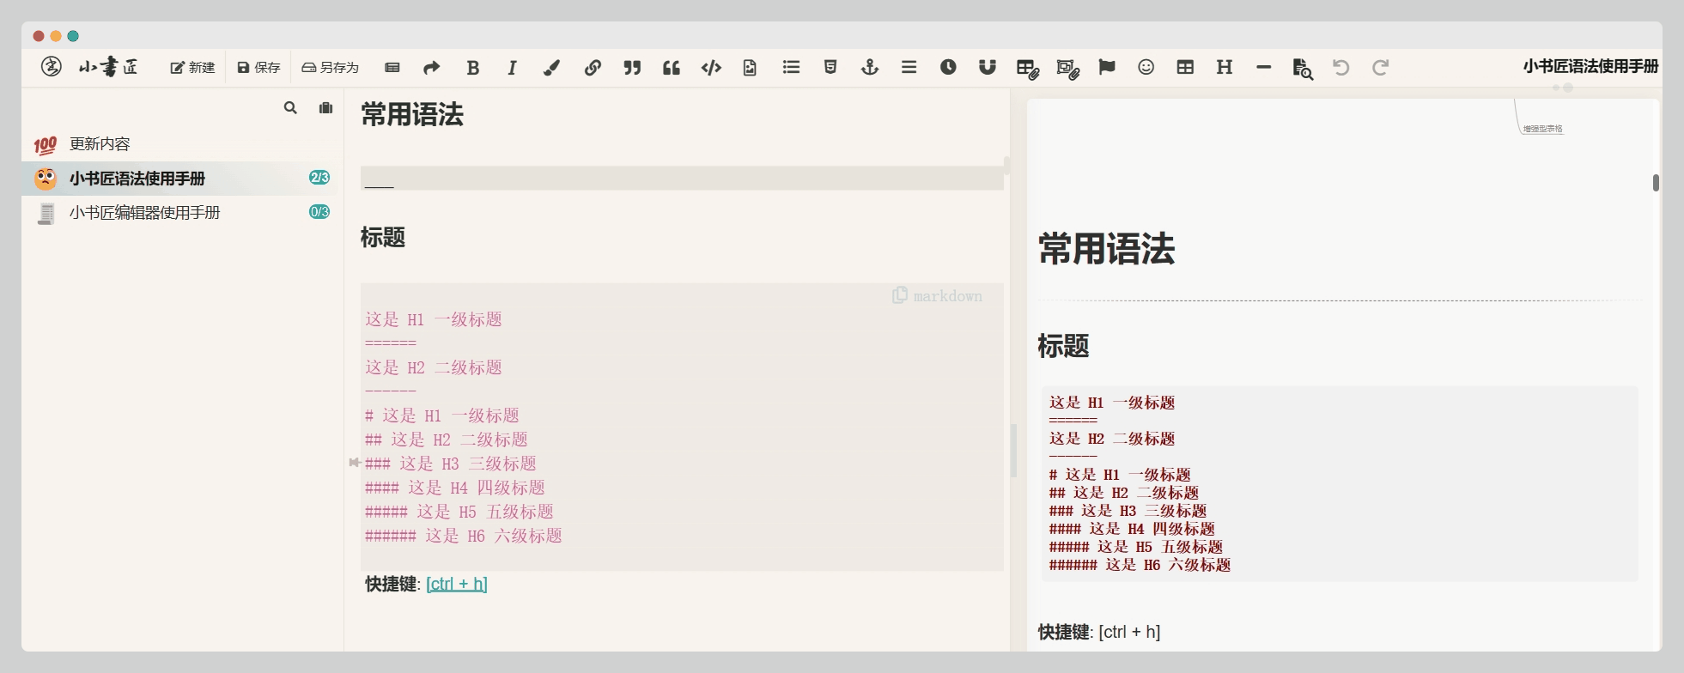Open the emoji picker smiley icon
The image size is (1684, 673).
coord(1146,67)
